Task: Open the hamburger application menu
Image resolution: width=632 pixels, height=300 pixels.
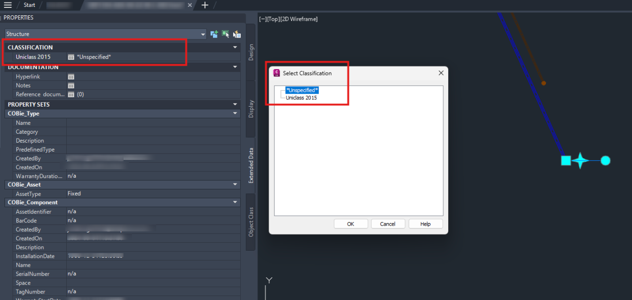Action: click(7, 5)
